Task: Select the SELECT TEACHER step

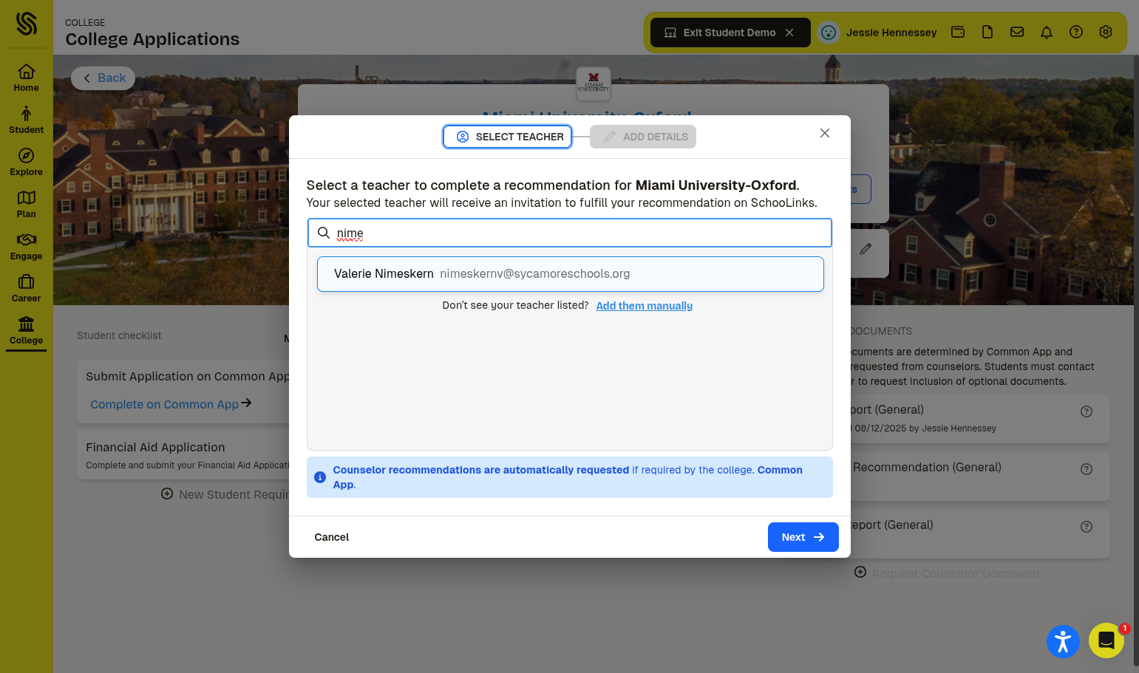Action: pyautogui.click(x=507, y=137)
